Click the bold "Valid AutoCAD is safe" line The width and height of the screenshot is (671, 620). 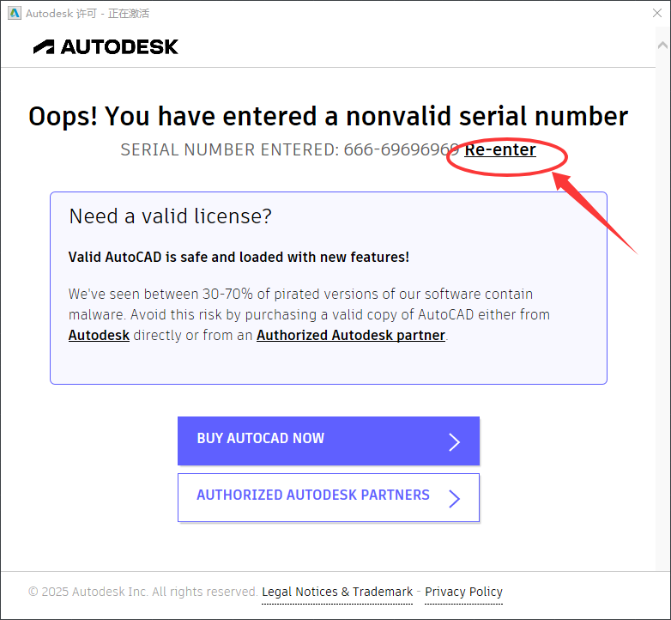pos(239,257)
